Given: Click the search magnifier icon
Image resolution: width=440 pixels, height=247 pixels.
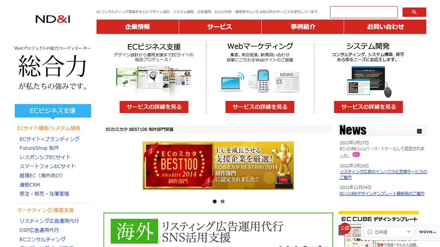Looking at the screenshot, I should tap(414, 12).
